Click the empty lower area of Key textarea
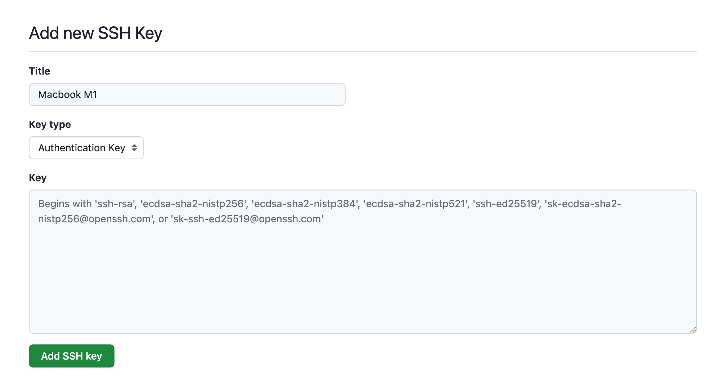 coord(363,281)
